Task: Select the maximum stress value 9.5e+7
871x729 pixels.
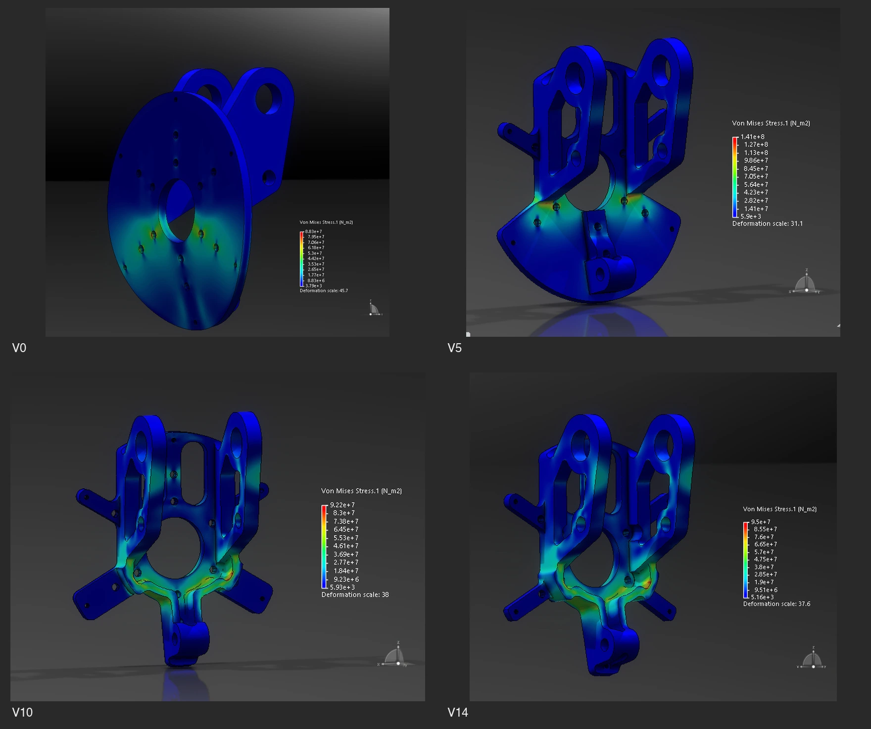Action: [761, 522]
